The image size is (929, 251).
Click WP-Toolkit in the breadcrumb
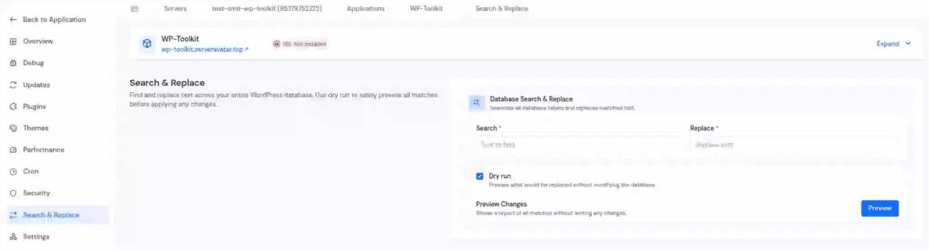(426, 9)
